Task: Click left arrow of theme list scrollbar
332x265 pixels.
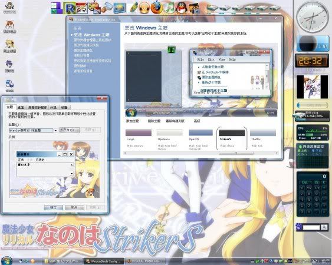Action: click(126, 153)
